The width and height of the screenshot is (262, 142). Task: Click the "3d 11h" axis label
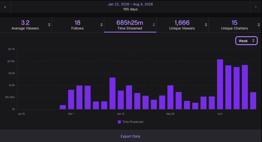11,49
